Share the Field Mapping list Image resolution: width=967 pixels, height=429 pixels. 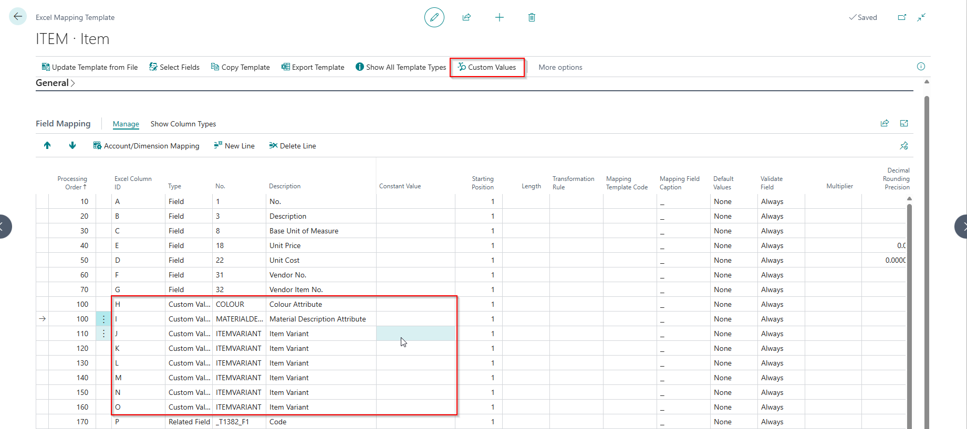point(885,123)
